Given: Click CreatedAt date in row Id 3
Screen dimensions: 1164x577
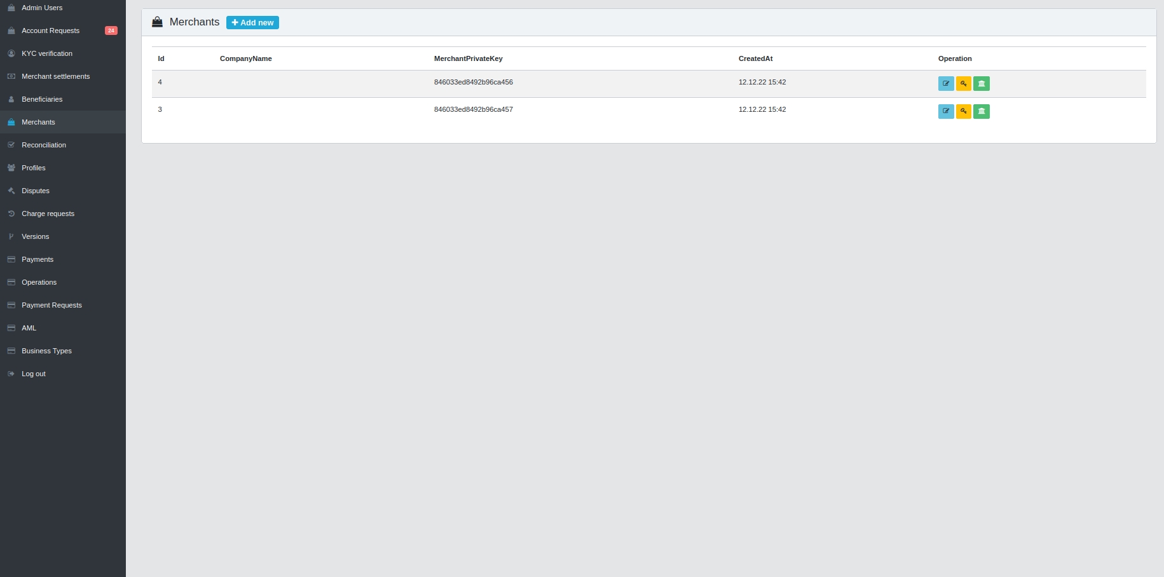Looking at the screenshot, I should [x=762, y=109].
